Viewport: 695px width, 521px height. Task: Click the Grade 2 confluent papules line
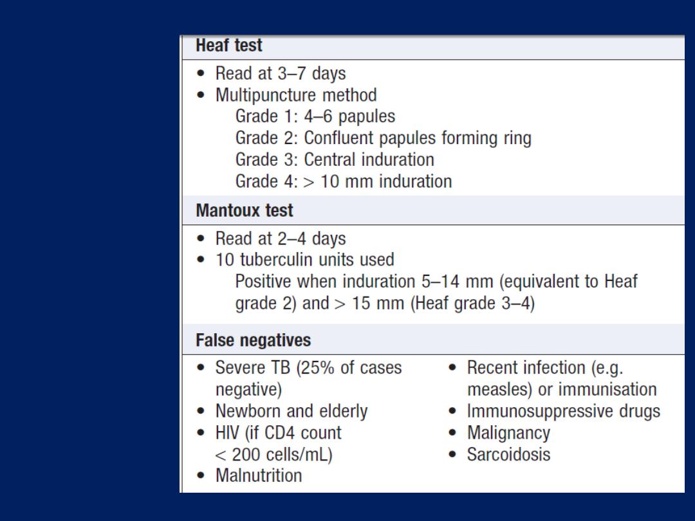coord(384,138)
